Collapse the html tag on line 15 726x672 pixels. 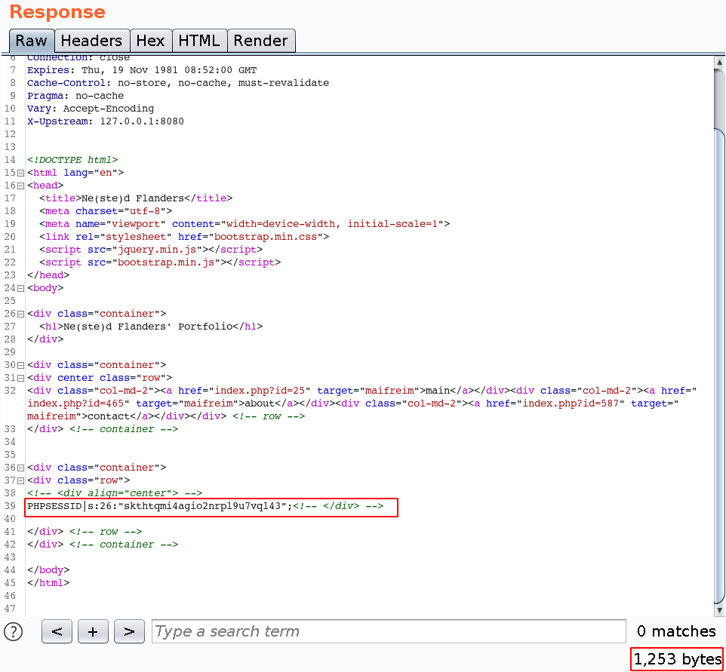point(20,173)
